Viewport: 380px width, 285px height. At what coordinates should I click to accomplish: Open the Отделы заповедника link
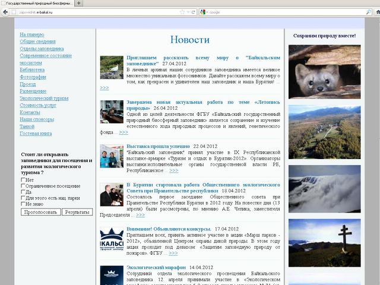[42, 49]
